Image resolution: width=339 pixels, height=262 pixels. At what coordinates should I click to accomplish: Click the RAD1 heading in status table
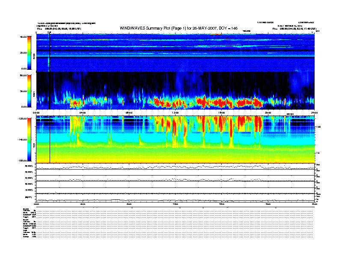(26, 220)
